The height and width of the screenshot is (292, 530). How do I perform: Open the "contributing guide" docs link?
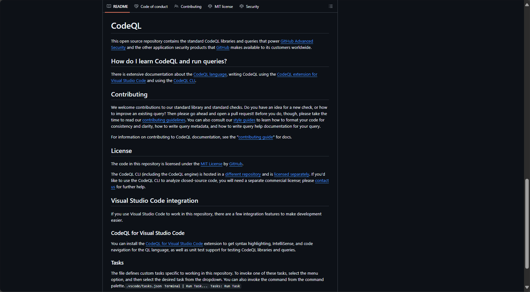point(256,137)
